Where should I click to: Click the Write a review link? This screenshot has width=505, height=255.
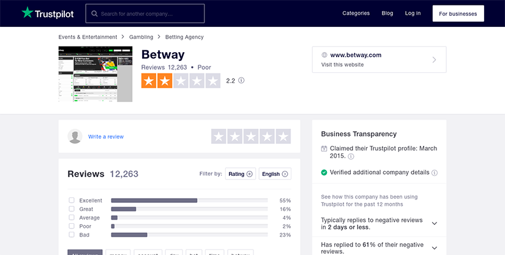[x=106, y=137]
